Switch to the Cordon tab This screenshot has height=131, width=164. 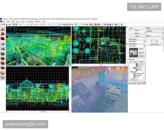click(x=141, y=62)
